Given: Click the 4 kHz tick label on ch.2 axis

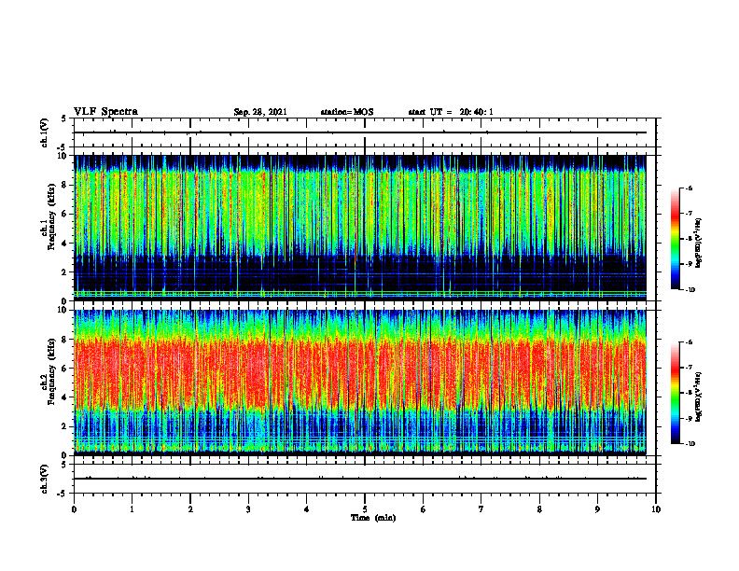Looking at the screenshot, I should click(x=65, y=397).
